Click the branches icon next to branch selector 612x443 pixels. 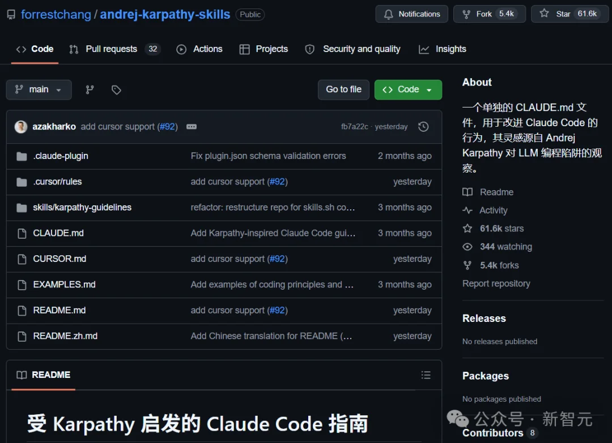89,89
